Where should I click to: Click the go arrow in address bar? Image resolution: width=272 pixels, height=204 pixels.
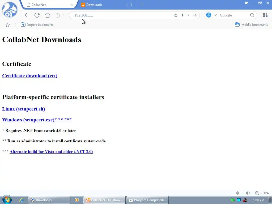[195, 15]
